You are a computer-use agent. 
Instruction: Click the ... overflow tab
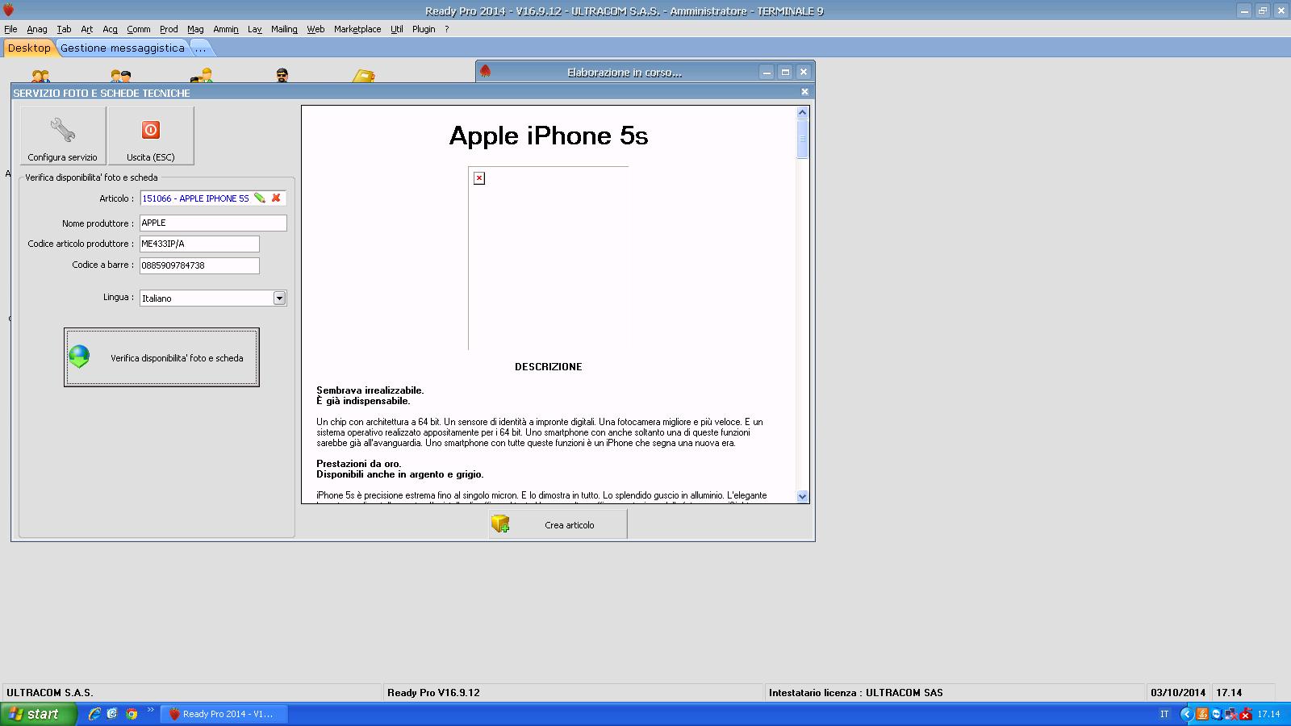coord(201,48)
